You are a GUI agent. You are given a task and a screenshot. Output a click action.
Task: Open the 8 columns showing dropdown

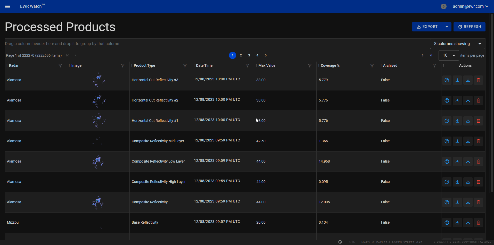tap(457, 44)
